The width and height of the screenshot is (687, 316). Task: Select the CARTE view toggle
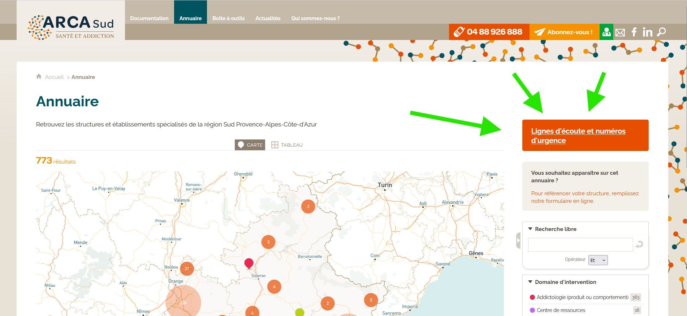(250, 145)
